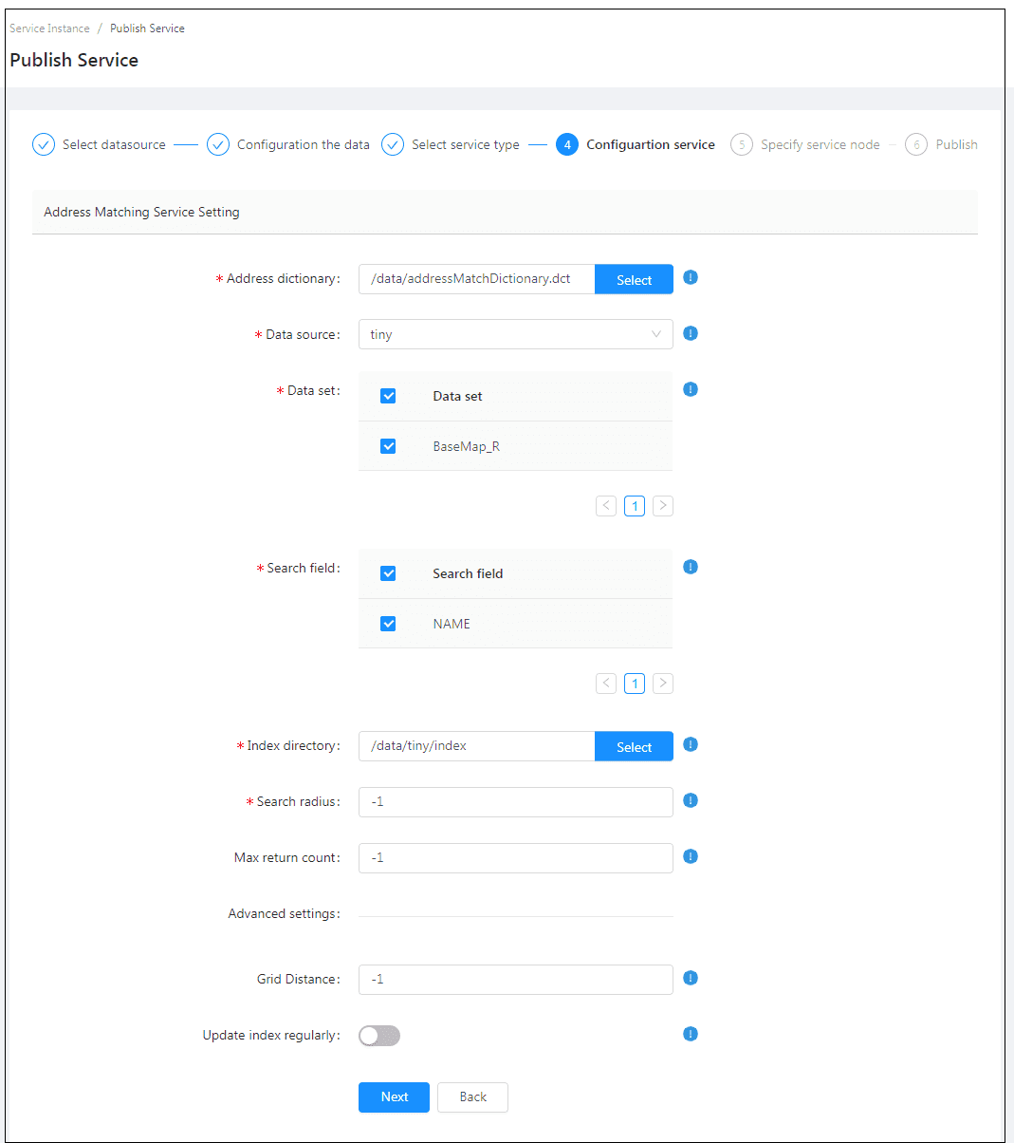This screenshot has height=1143, width=1014.
Task: Click info icon beside Search radius
Action: click(x=691, y=800)
